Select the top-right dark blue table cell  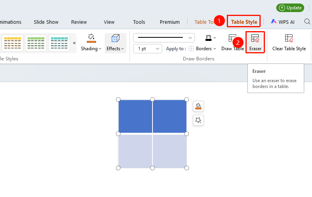170,116
